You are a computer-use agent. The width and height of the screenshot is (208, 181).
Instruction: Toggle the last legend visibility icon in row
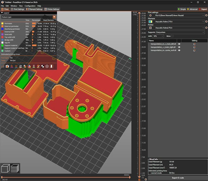(x=51, y=66)
